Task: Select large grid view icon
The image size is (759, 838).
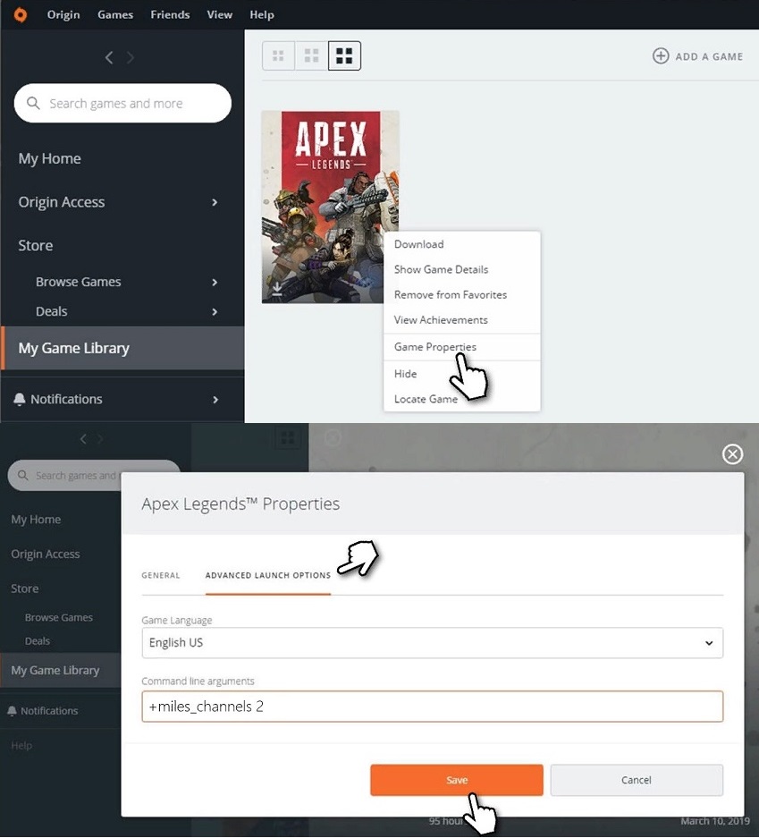Action: tap(344, 55)
